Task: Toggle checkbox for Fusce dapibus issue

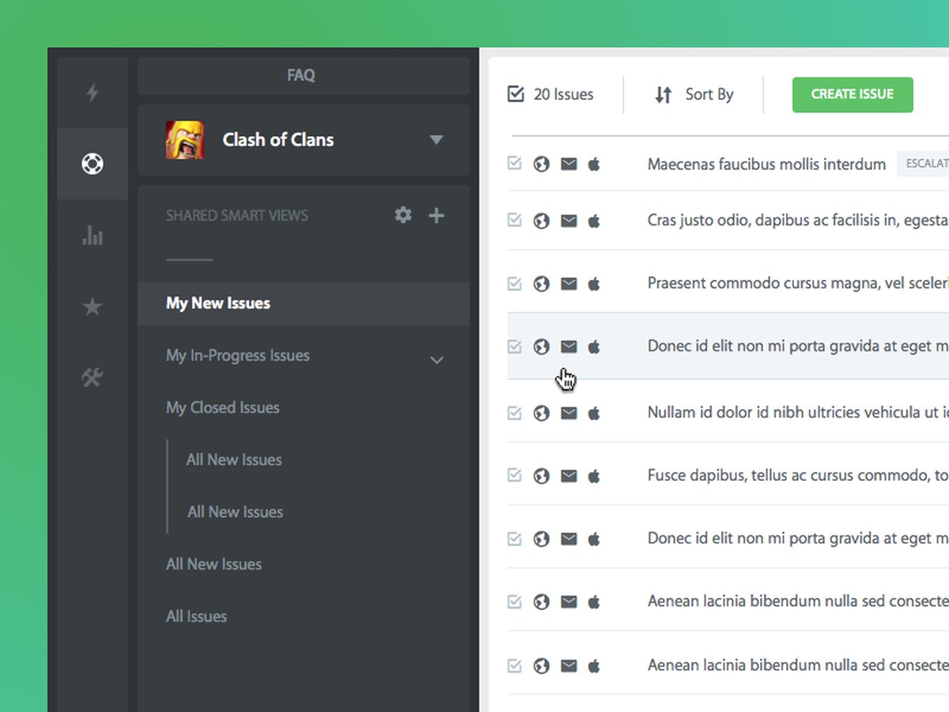Action: (x=515, y=475)
